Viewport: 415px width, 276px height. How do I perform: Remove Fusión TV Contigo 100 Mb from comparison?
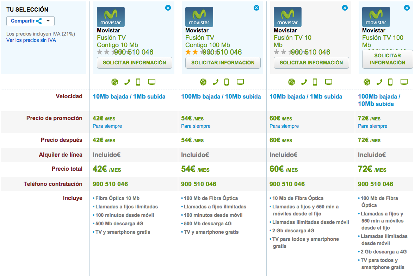click(x=256, y=8)
